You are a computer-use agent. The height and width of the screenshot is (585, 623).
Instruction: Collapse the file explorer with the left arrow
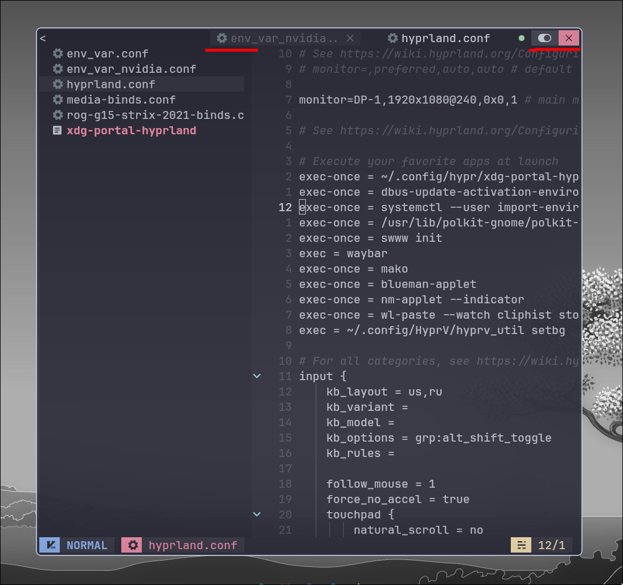(43, 38)
